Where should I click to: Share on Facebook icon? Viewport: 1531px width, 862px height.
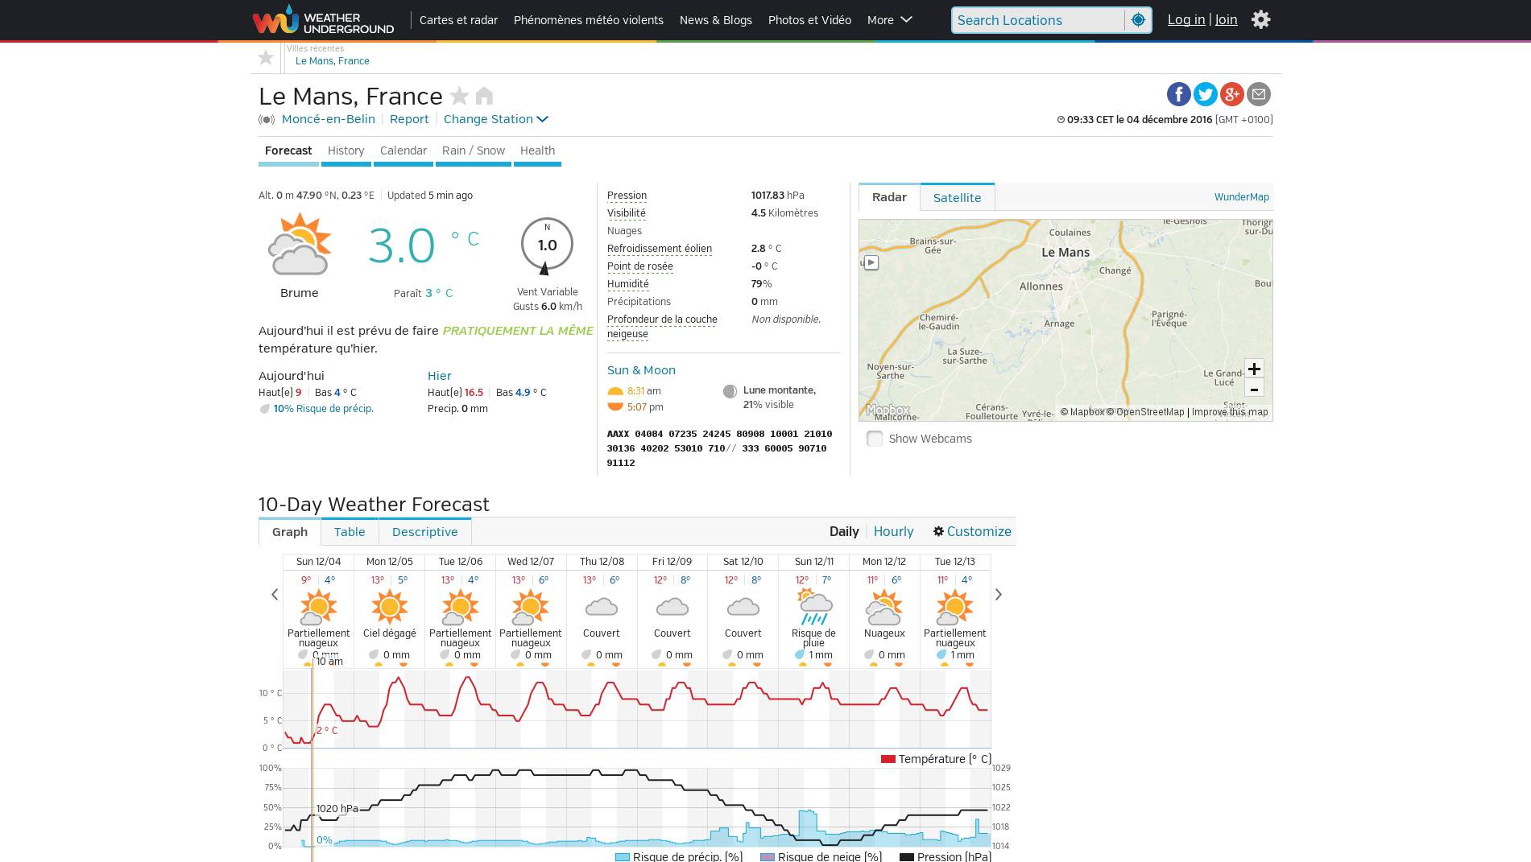click(x=1178, y=94)
